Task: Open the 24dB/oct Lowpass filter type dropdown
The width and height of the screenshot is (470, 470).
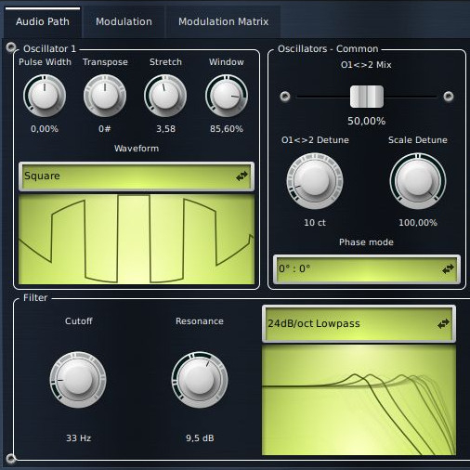Action: click(359, 324)
